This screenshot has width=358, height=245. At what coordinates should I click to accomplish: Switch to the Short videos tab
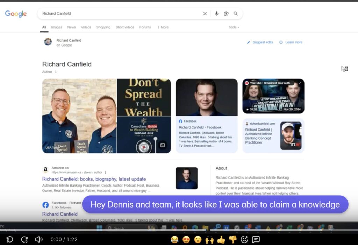(x=125, y=27)
